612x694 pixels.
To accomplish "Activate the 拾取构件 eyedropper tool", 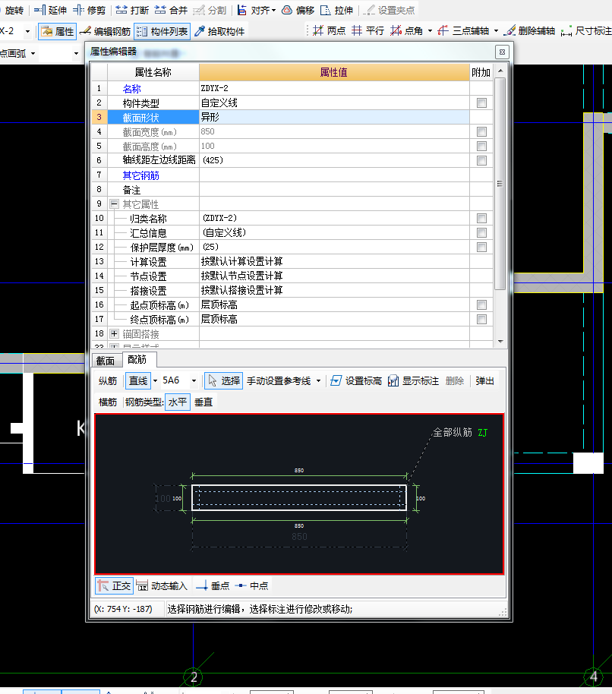I will point(219,31).
